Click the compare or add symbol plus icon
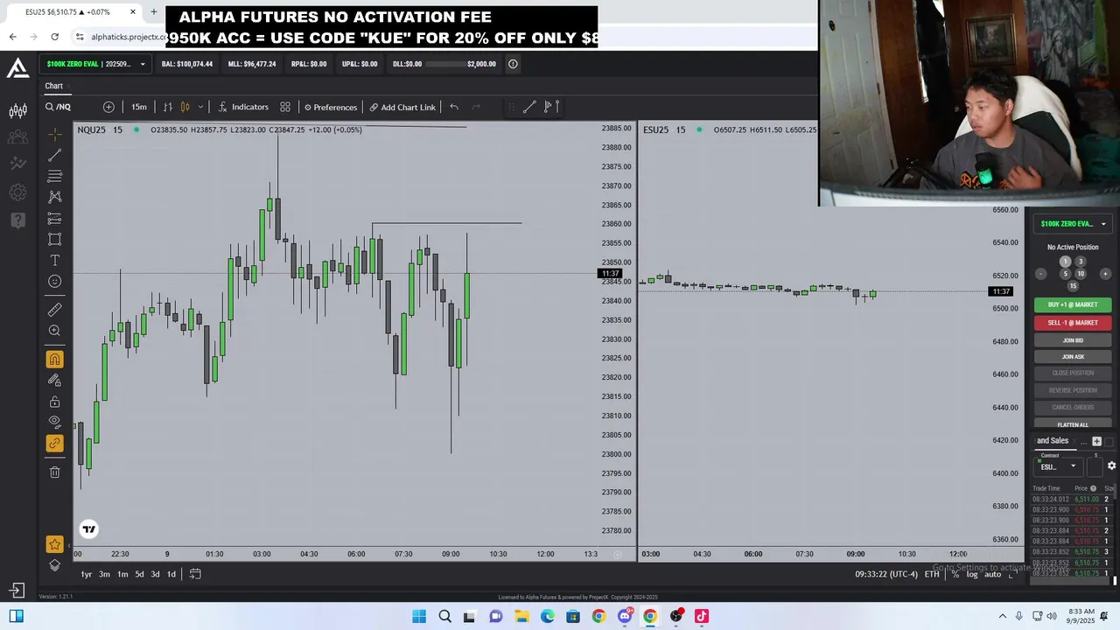The height and width of the screenshot is (630, 1120). coord(108,107)
